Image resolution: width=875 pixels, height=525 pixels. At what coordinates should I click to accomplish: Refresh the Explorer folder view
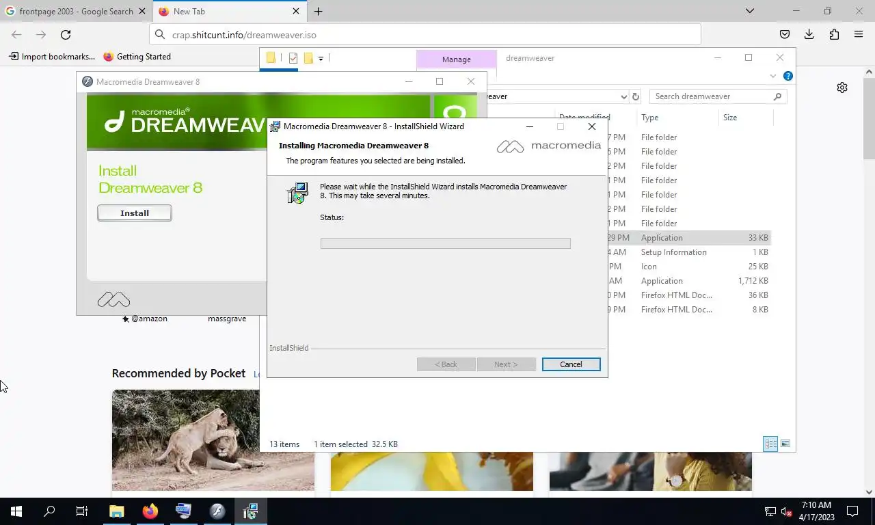pyautogui.click(x=636, y=96)
